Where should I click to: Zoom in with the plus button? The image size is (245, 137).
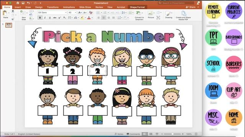click(183, 134)
